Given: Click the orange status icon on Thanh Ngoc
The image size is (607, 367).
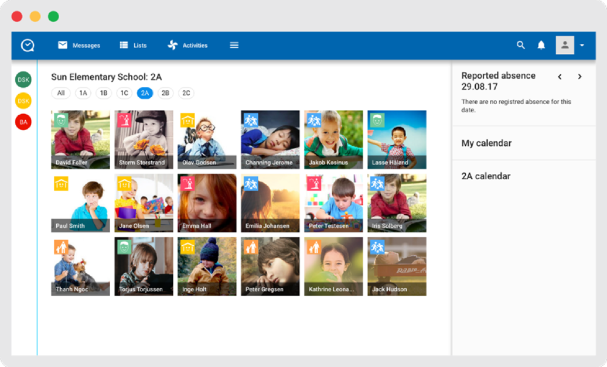Looking at the screenshot, I should (61, 247).
